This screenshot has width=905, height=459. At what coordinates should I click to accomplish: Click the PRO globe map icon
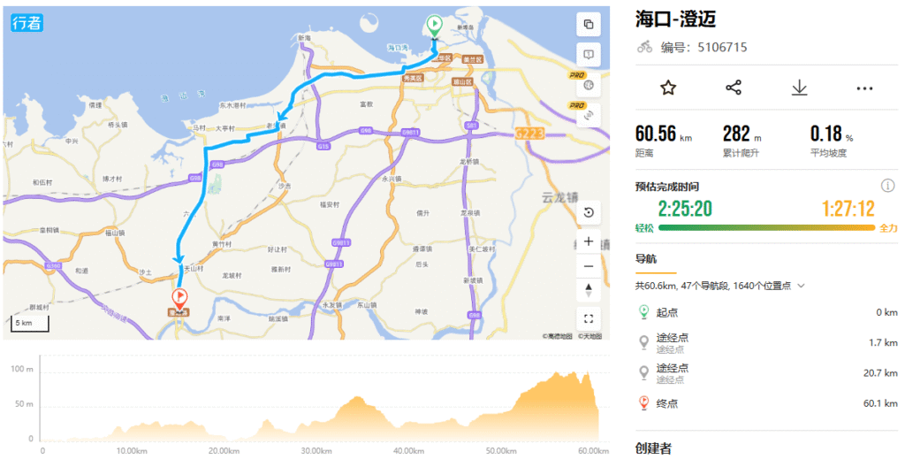pyautogui.click(x=588, y=85)
